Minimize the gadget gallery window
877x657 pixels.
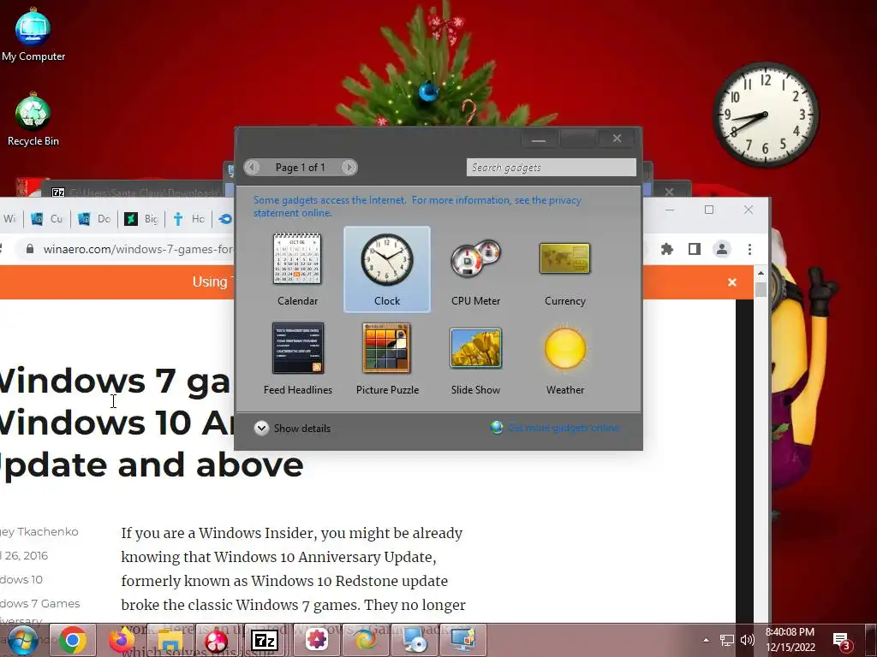pyautogui.click(x=539, y=139)
